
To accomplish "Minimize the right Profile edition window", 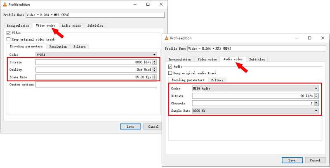I will coord(296,38).
